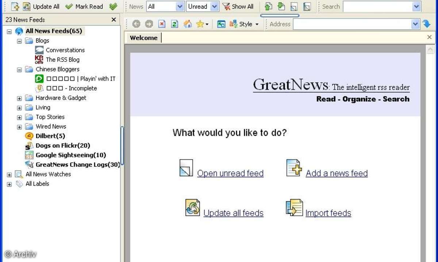Close the Welcome tab with the X

click(x=429, y=37)
